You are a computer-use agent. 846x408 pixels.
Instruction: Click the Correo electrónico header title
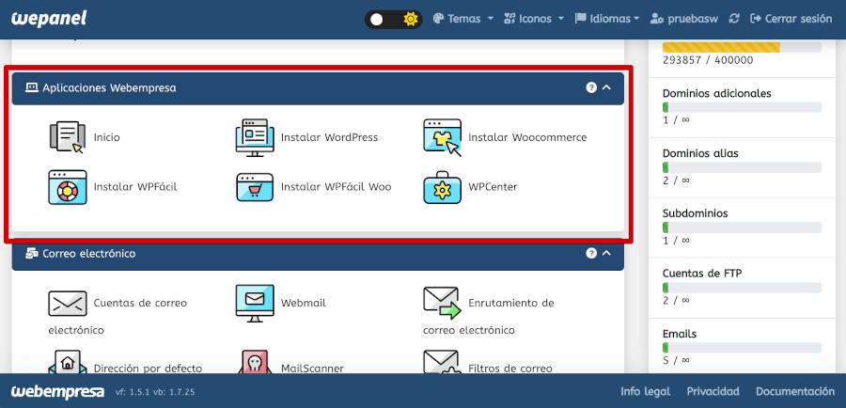point(89,253)
